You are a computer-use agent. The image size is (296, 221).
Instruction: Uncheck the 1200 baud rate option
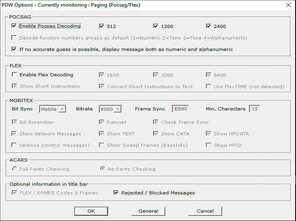tap(156, 26)
